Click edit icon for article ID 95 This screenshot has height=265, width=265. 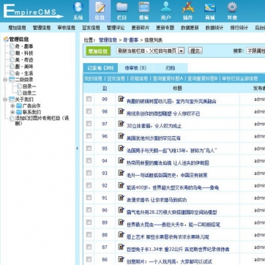coord(122,148)
